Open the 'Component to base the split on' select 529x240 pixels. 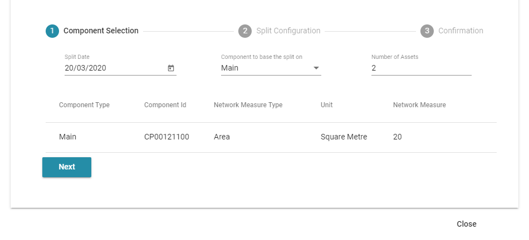click(x=271, y=68)
